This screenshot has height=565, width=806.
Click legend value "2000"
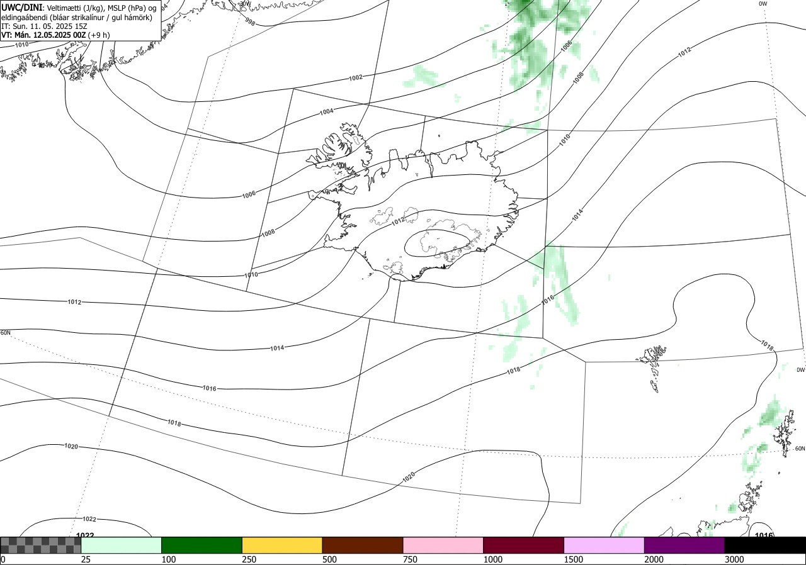[x=654, y=559]
